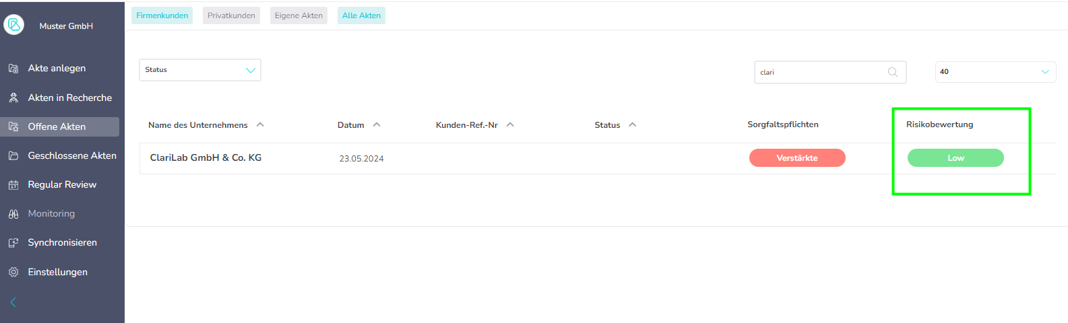Go to Offene Akten
The width and height of the screenshot is (1068, 323).
60,127
